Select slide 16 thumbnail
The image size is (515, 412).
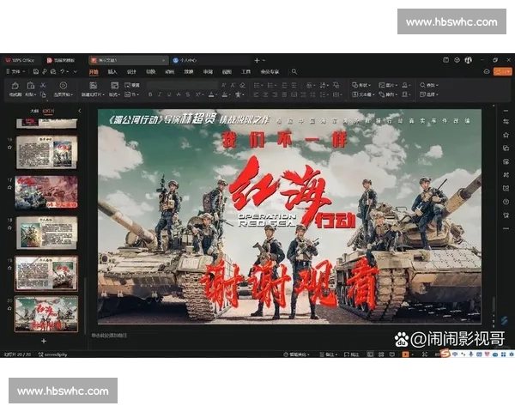pyautogui.click(x=46, y=152)
